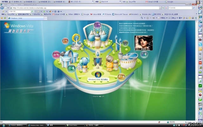The image size is (203, 127).
Task: Switch to PowerCinema taskbar button
Action: pyautogui.click(x=75, y=125)
